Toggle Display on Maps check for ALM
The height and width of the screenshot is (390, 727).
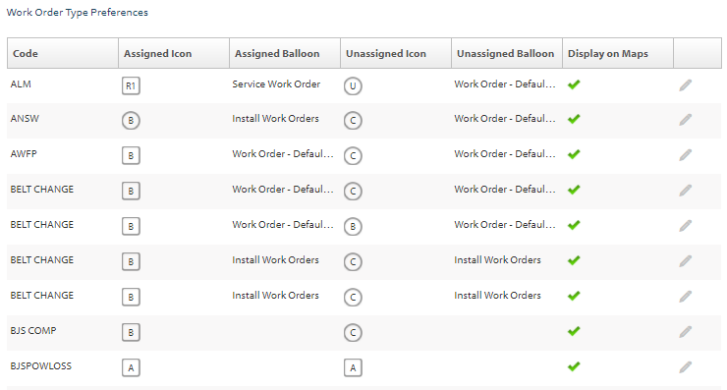tap(574, 84)
